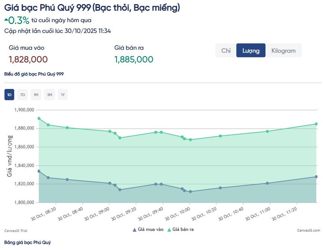Click the 1,885,000 sell price value

tap(134, 60)
